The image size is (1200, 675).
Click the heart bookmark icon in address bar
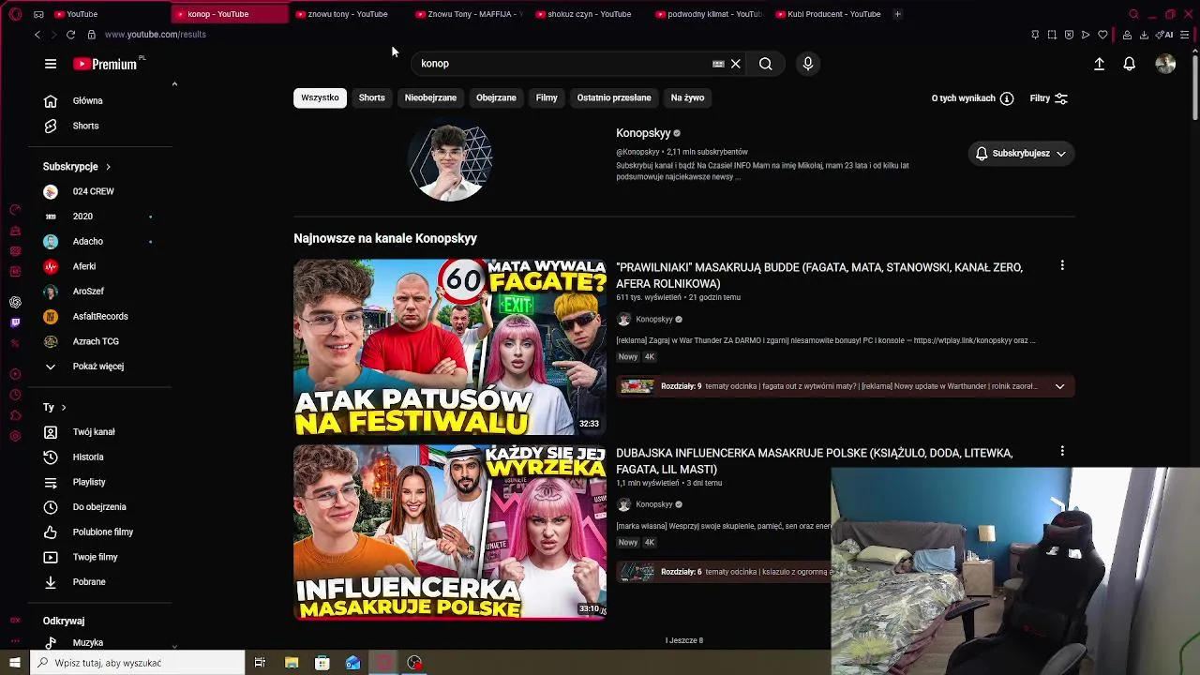coord(1102,35)
